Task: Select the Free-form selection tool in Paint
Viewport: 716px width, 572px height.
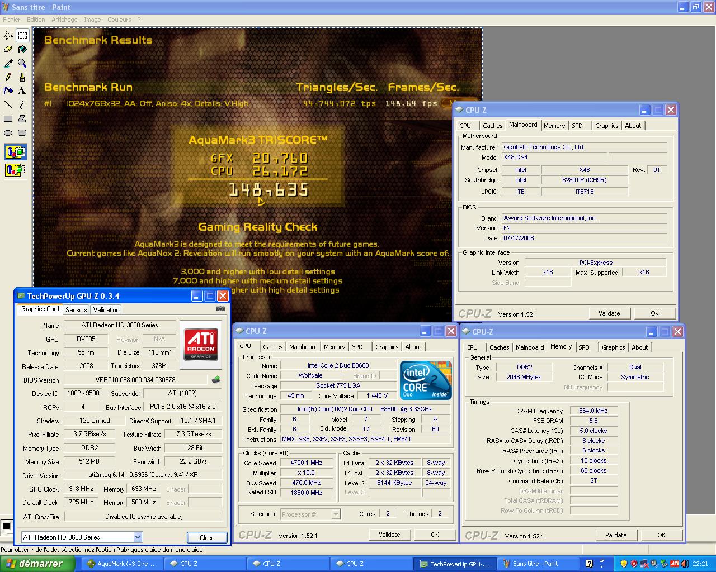Action: (x=8, y=35)
